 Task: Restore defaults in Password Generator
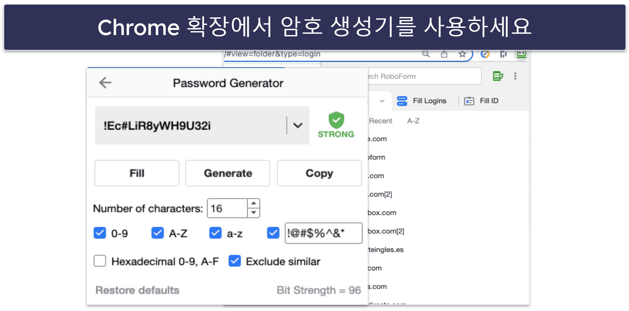click(x=137, y=290)
